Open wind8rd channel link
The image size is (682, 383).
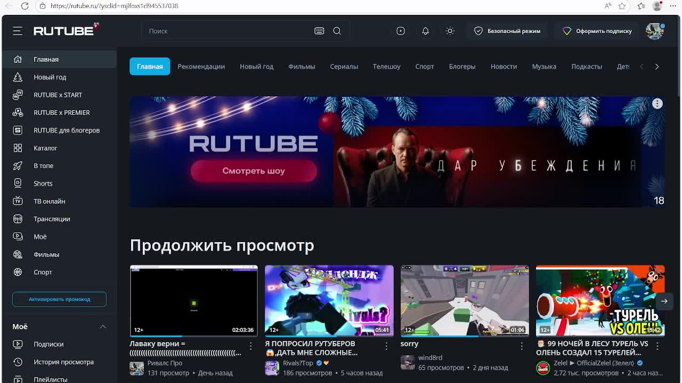pyautogui.click(x=430, y=358)
